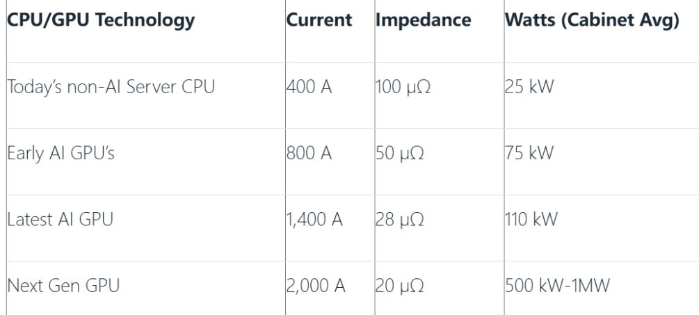Image resolution: width=699 pixels, height=315 pixels.
Task: Click the Watts (Cabinet Avg) header
Action: point(592,20)
